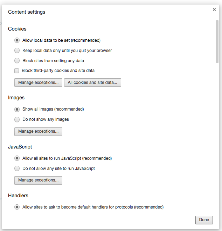222x231 pixels.
Task: Enable Block third-party cookies checkbox
Action: click(x=17, y=71)
